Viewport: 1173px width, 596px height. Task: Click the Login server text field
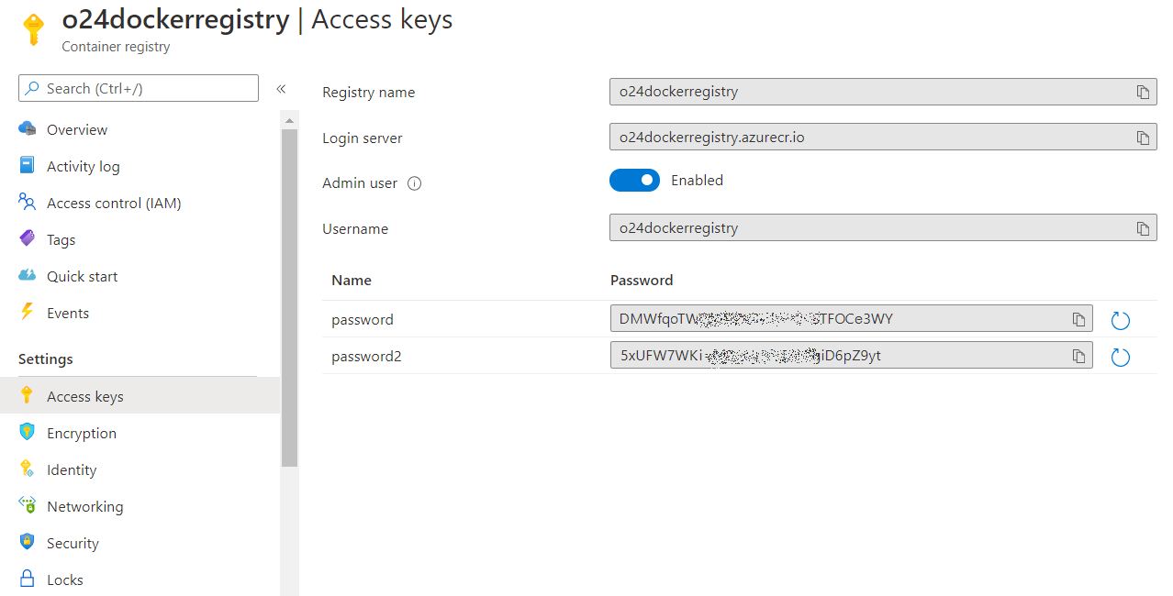863,138
